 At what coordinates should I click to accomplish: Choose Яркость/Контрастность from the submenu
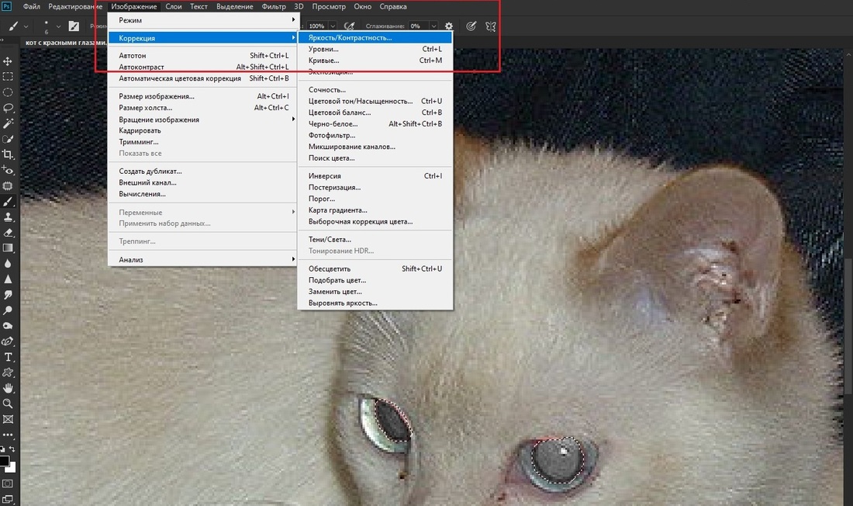[x=351, y=37]
